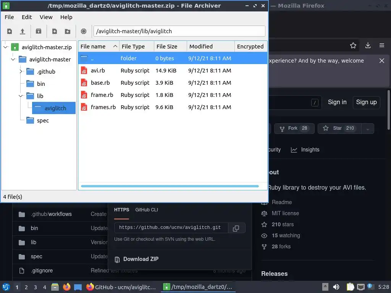
Task: Switch to GitHub Firefox window in taskbar
Action: pos(121,287)
